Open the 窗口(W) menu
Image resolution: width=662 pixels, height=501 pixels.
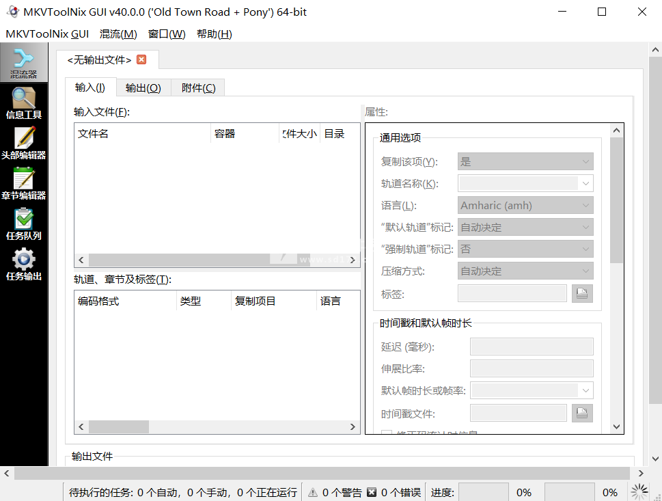167,33
